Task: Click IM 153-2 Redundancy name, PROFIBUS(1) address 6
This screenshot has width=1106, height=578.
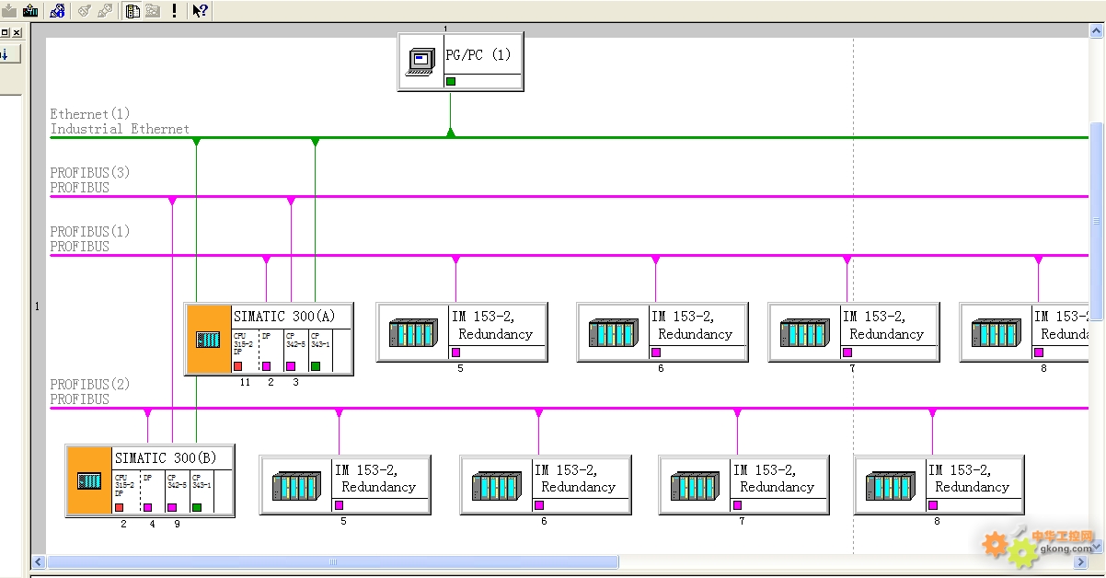Action: coord(692,325)
